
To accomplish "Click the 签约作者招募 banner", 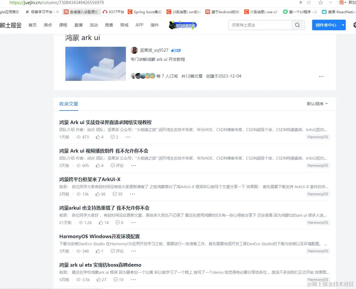I will pos(183,25).
